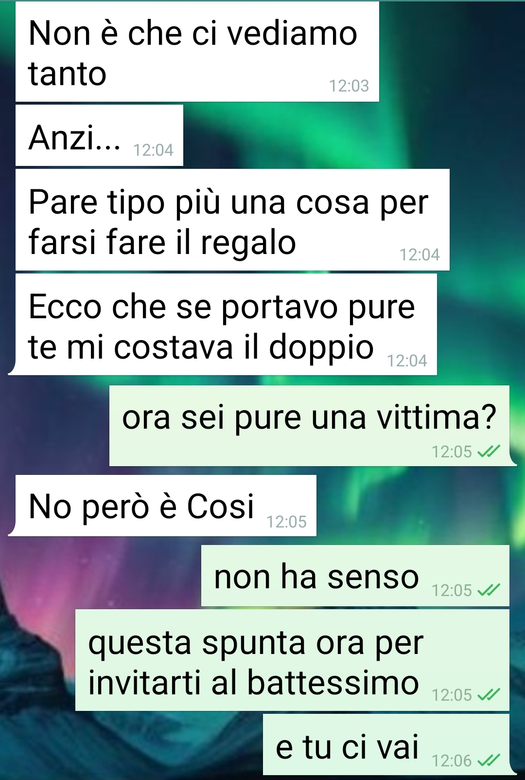525x780 pixels.
Task: Click the 12:03 timestamp on the first message
Action: 349,86
